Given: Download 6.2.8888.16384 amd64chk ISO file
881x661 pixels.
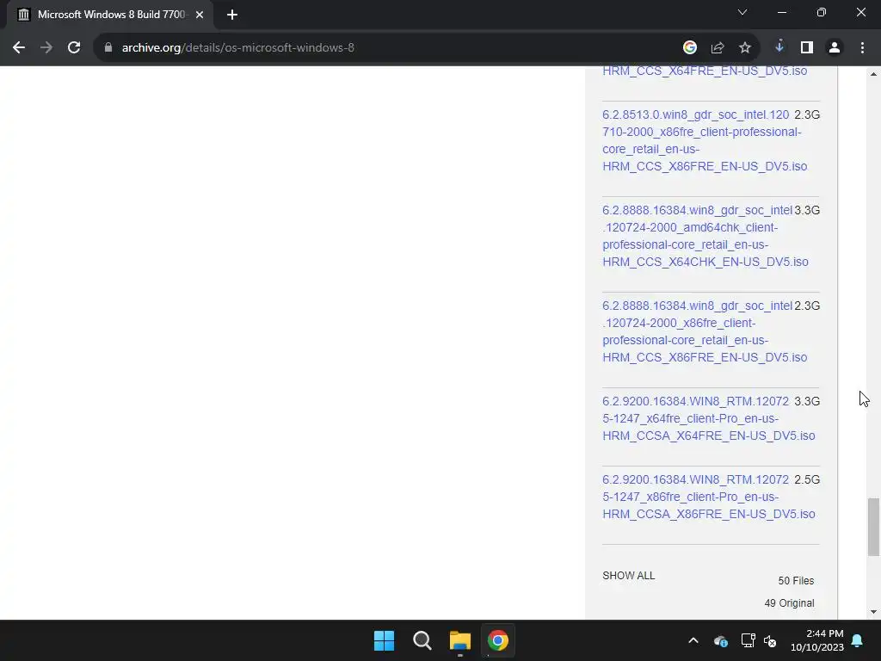Looking at the screenshot, I should coord(705,236).
